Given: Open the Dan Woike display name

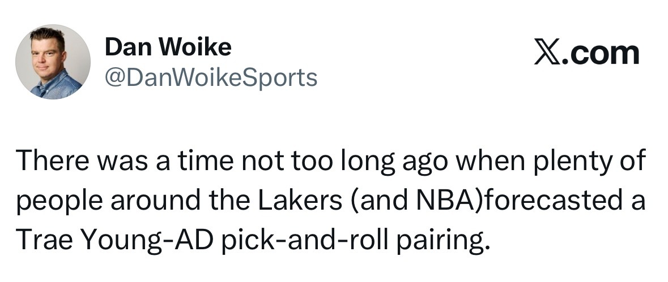Looking at the screenshot, I should 168,48.
